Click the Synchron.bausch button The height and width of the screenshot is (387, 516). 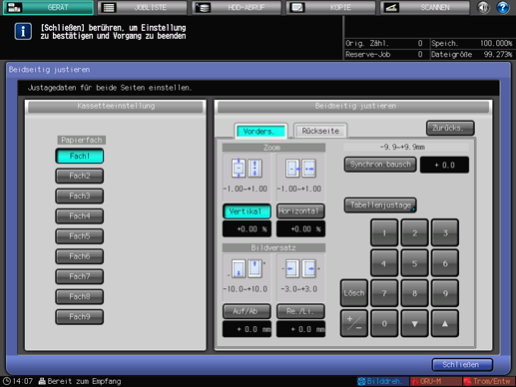click(x=380, y=165)
